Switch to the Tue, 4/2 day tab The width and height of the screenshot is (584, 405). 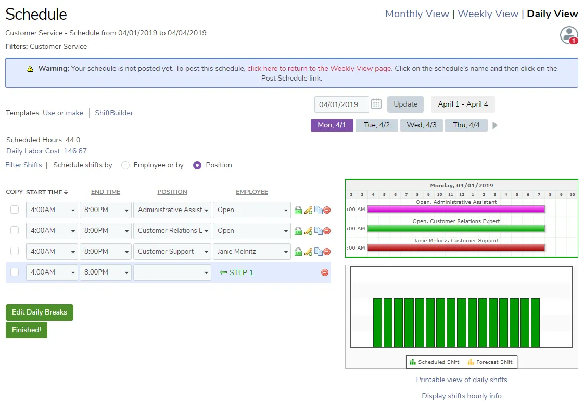point(376,125)
